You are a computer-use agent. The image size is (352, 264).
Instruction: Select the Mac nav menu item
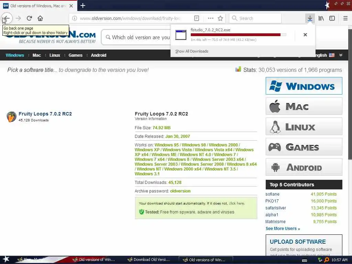[x=36, y=55]
